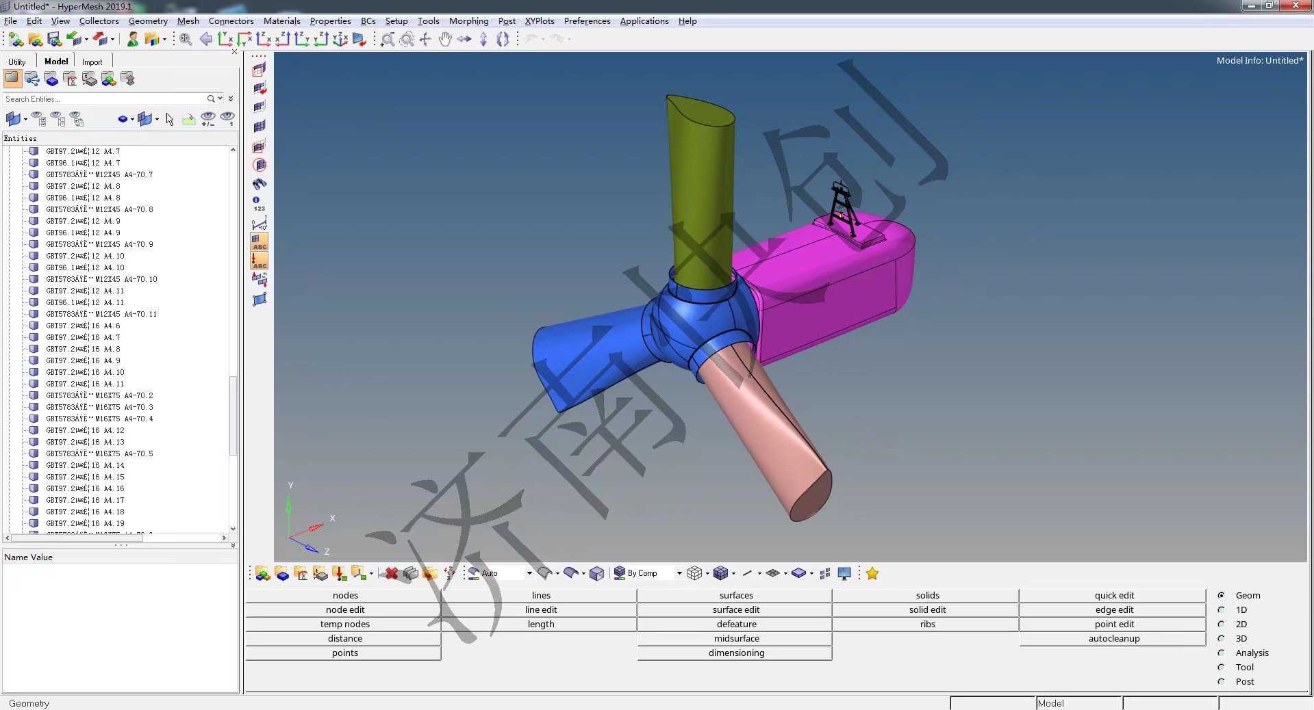The image size is (1314, 710).
Task: Open the export dropdown arrow beside the red arrow
Action: pos(112,40)
